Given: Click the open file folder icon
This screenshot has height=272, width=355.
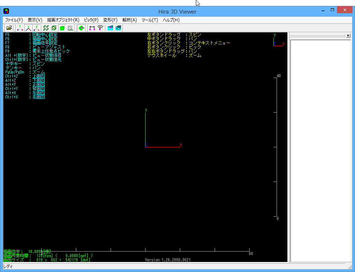Looking at the screenshot, I should [9, 28].
